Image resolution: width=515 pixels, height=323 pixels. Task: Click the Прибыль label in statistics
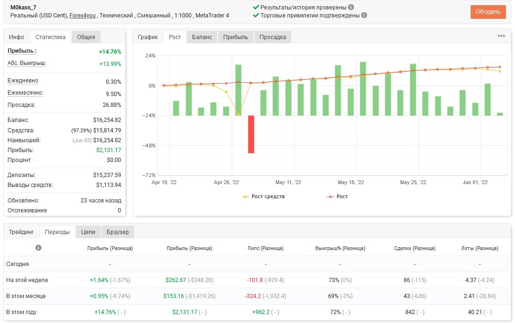click(x=22, y=51)
